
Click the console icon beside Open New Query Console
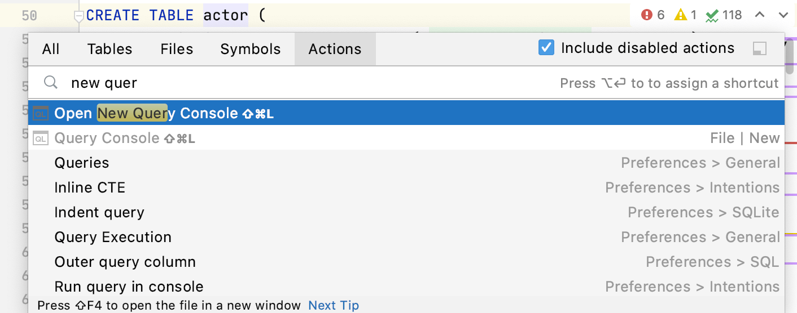[41, 113]
